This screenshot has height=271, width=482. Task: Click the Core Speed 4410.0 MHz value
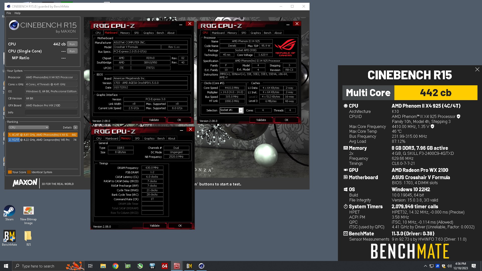tap(232, 88)
